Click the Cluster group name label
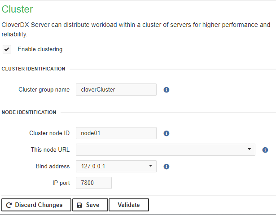The width and height of the screenshot is (276, 215). (x=44, y=90)
